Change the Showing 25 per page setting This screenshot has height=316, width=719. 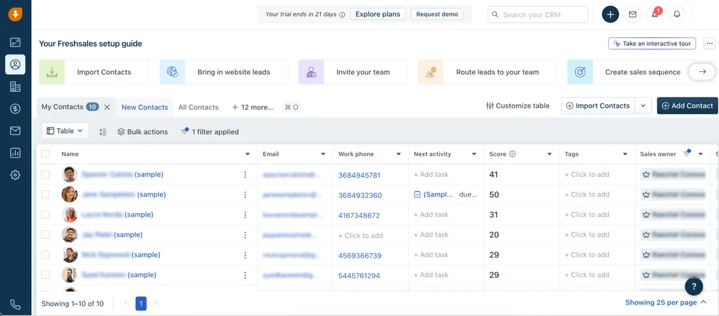pyautogui.click(x=666, y=303)
